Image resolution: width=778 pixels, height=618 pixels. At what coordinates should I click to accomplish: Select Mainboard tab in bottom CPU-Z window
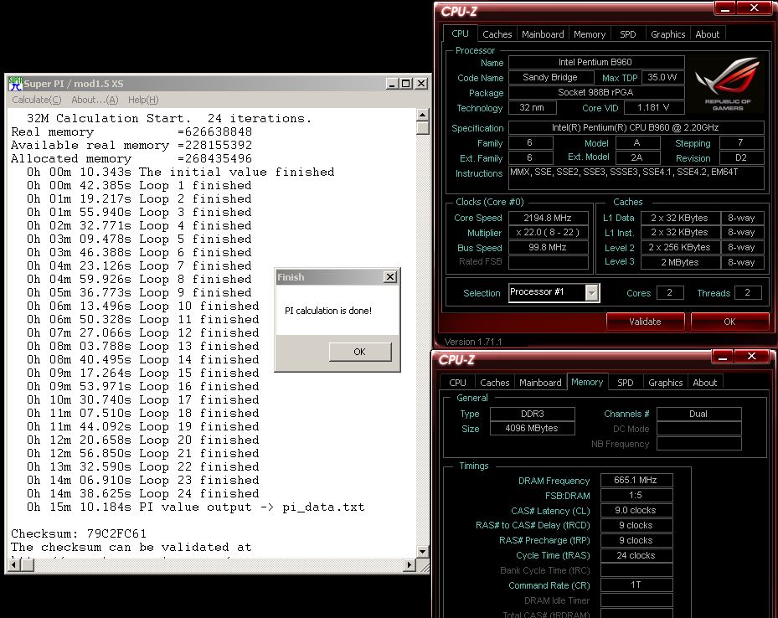(540, 383)
